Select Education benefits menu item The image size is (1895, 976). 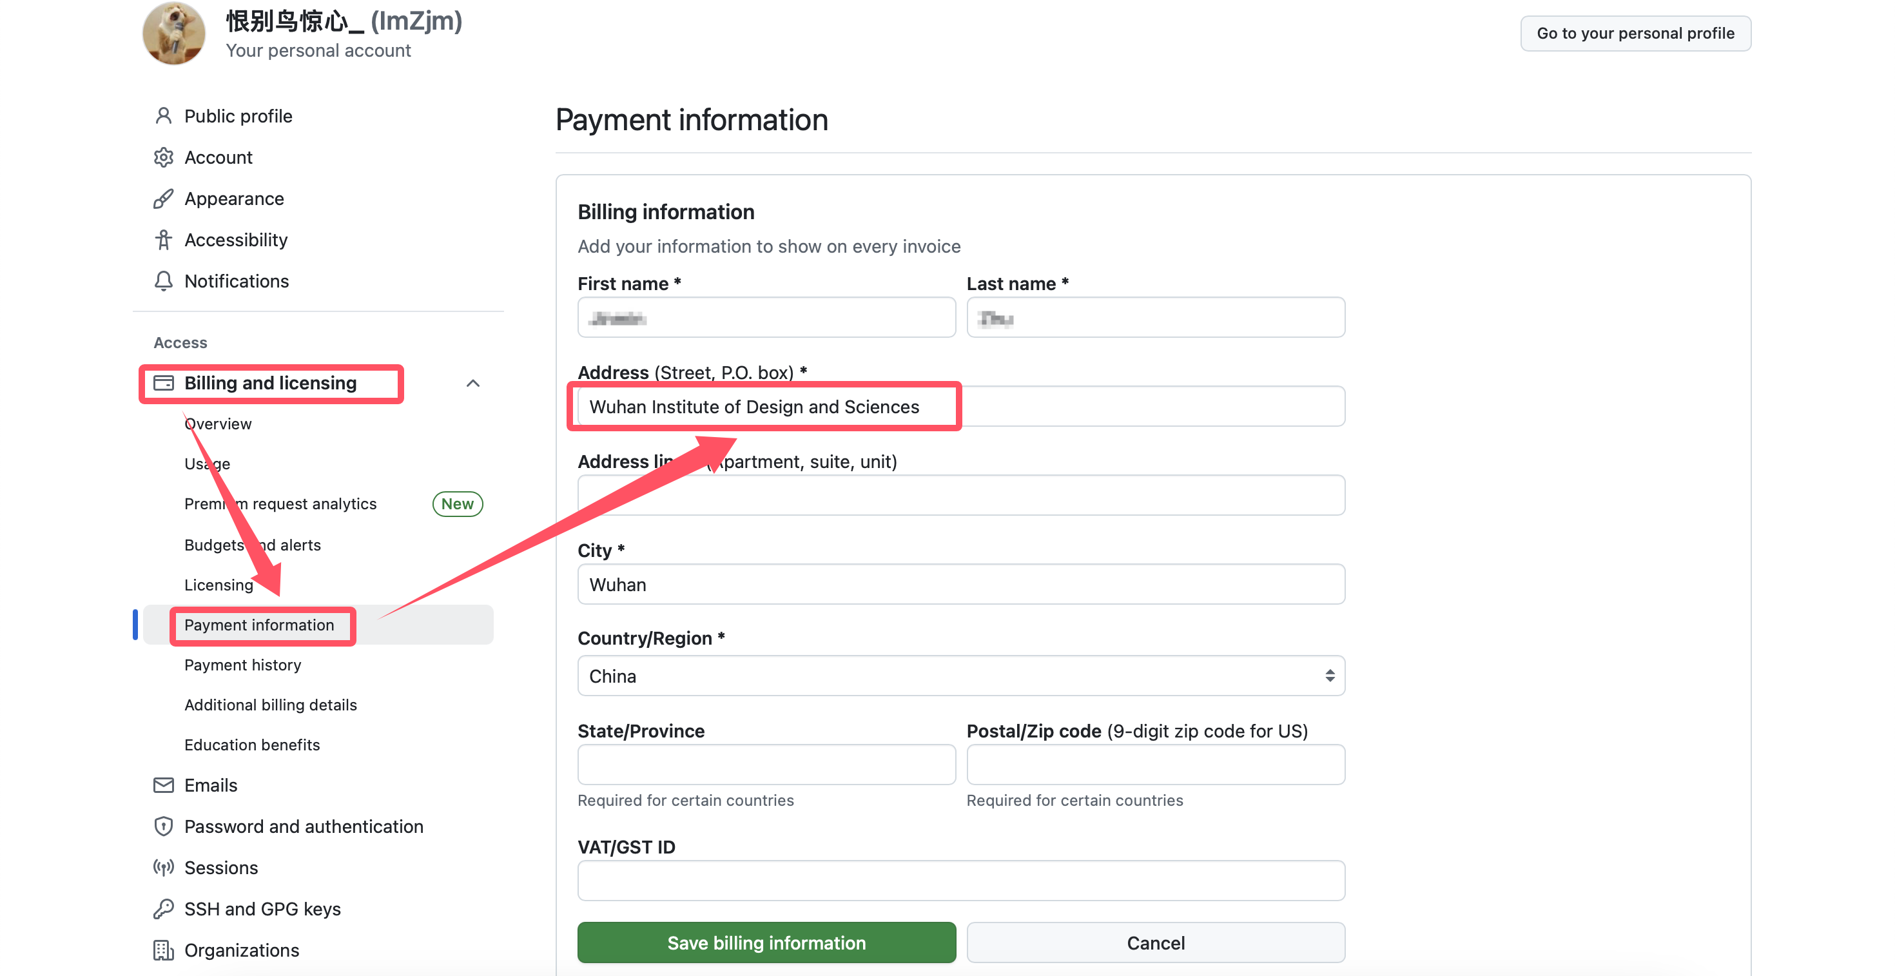point(252,745)
